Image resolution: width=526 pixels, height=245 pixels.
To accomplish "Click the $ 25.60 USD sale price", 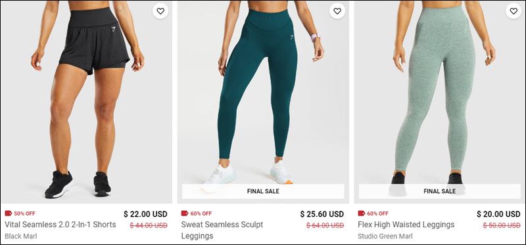I will click(x=322, y=214).
